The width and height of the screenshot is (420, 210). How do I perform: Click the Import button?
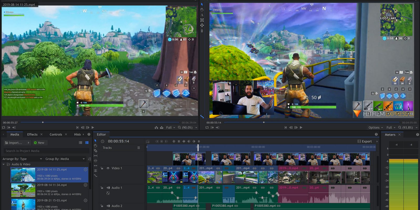[x=15, y=143]
